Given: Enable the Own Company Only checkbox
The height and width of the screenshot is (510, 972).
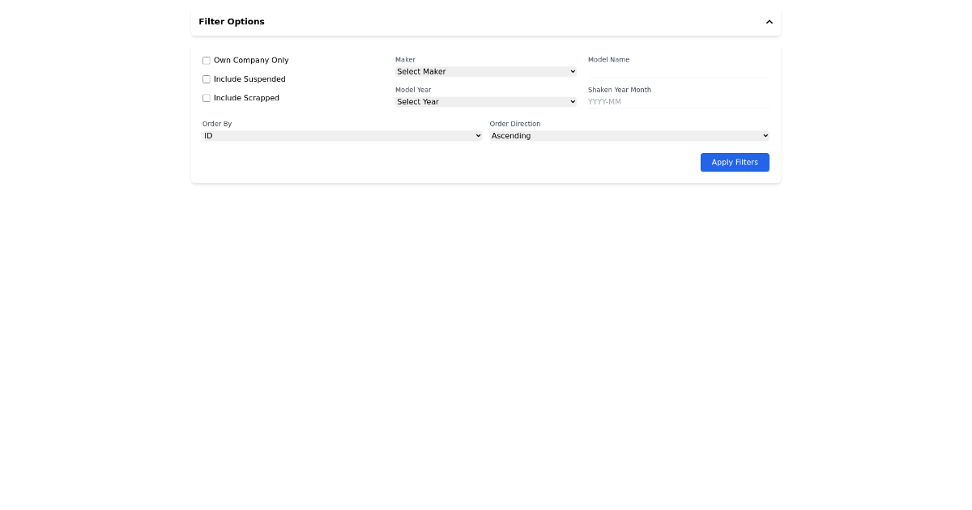Looking at the screenshot, I should (x=206, y=60).
